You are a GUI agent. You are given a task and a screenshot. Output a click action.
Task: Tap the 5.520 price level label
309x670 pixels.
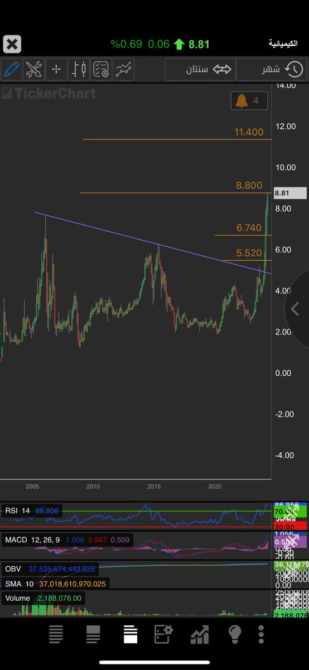[249, 253]
